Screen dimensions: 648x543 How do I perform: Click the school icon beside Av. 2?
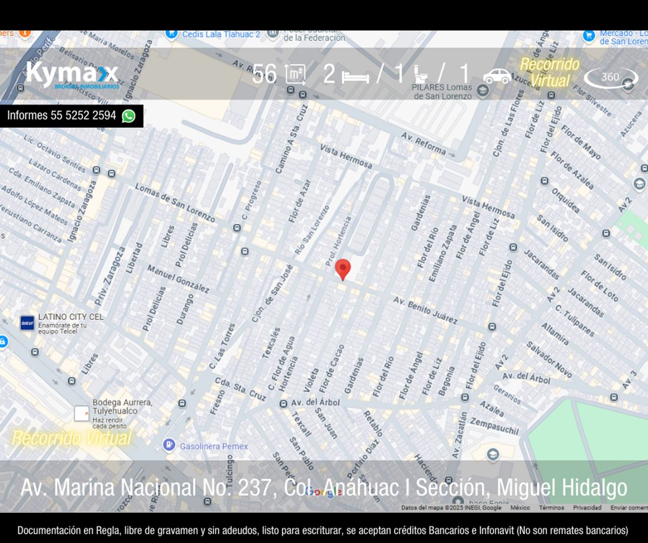pos(639,184)
